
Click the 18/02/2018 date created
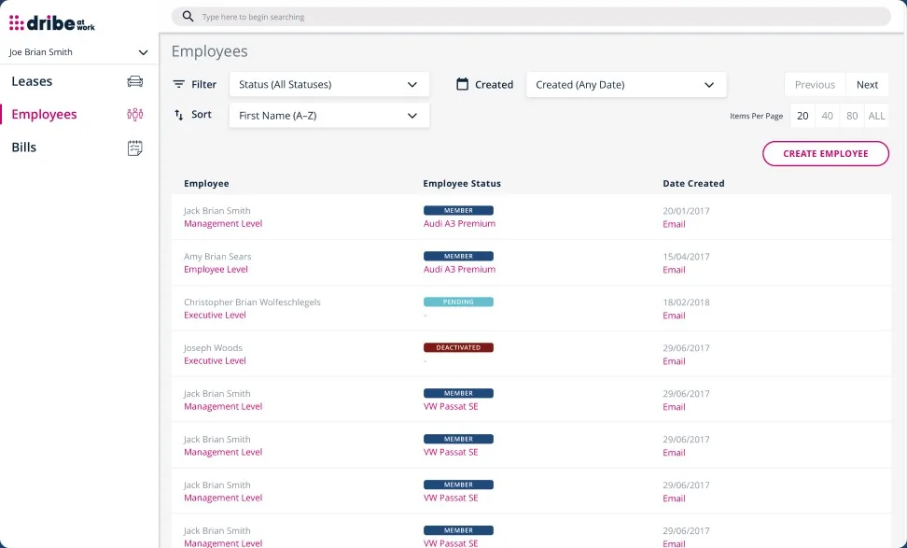pos(686,302)
